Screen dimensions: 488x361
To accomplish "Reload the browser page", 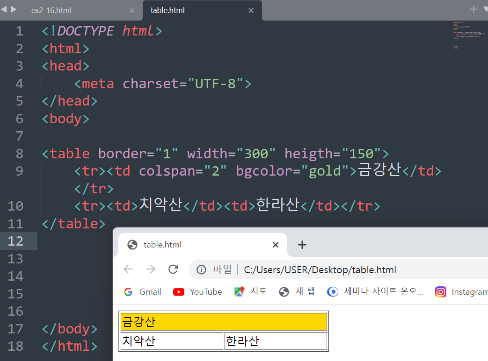I will pyautogui.click(x=174, y=269).
